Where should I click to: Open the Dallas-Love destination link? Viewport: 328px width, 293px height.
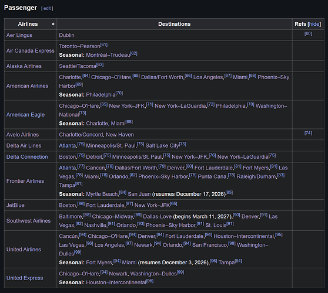pos(158,216)
